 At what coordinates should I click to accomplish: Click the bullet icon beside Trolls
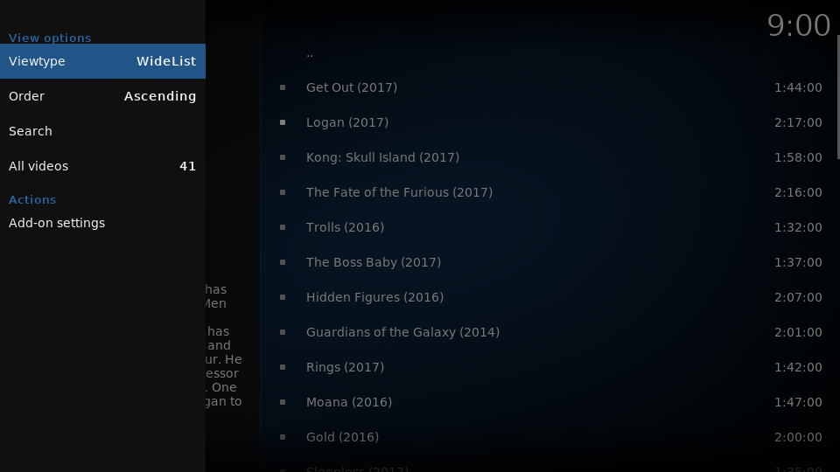pyautogui.click(x=283, y=227)
